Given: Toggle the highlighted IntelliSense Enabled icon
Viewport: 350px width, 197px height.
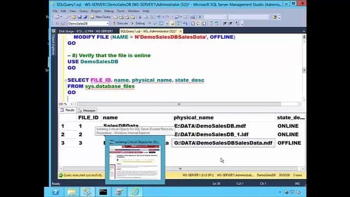Looking at the screenshot, I should coord(172,23).
